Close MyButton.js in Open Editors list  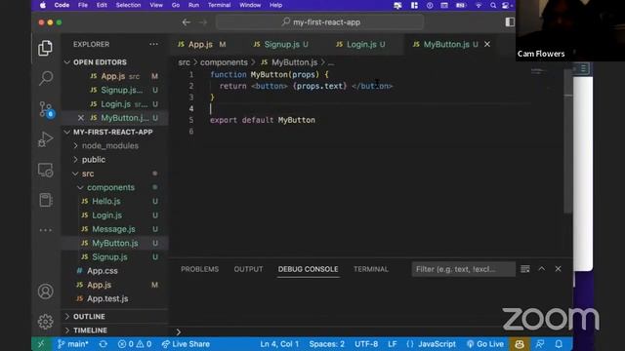(x=81, y=118)
